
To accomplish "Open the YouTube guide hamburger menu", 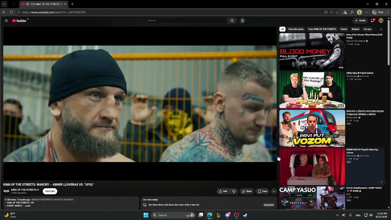I will coord(6,20).
